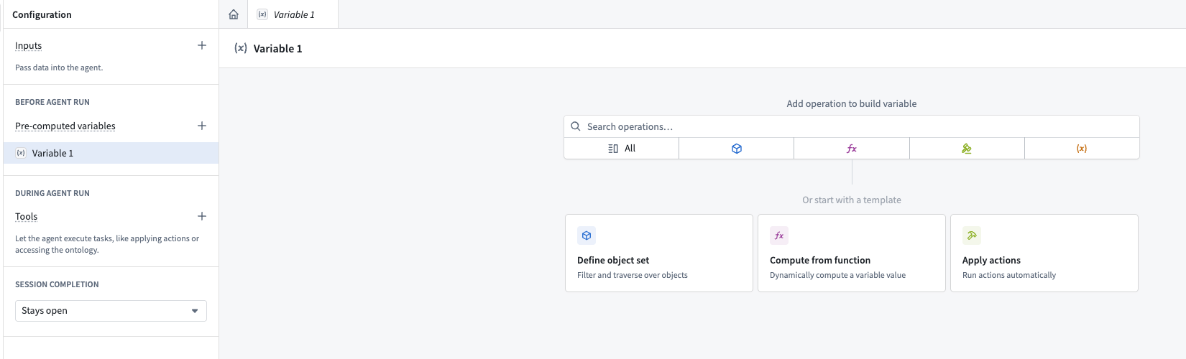This screenshot has height=359, width=1186.
Task: Click the DURING AGENT RUN section label
Action: click(52, 193)
